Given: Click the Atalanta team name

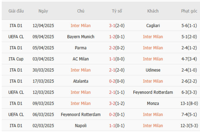Looking at the screenshot, I should pyautogui.click(x=81, y=81).
